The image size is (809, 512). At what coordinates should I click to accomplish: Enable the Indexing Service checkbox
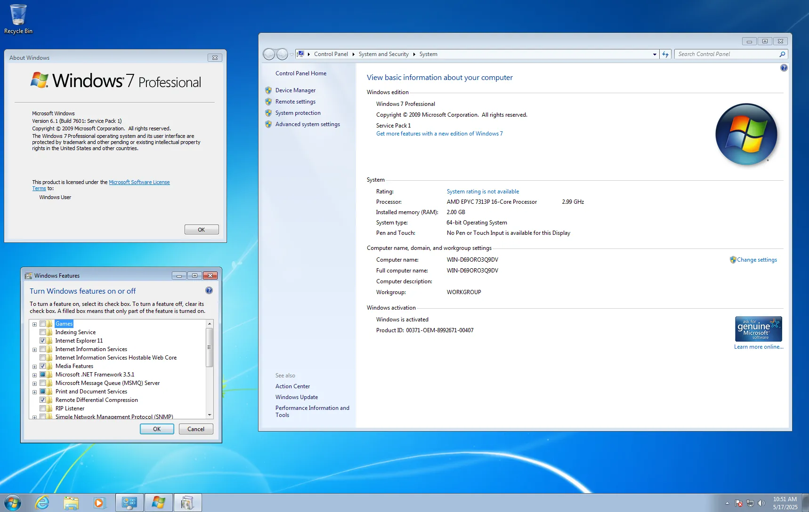(43, 332)
